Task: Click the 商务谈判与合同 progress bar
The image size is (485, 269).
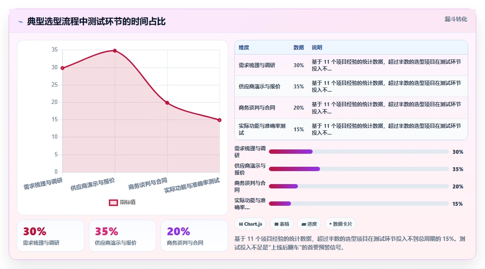Action: (359, 186)
